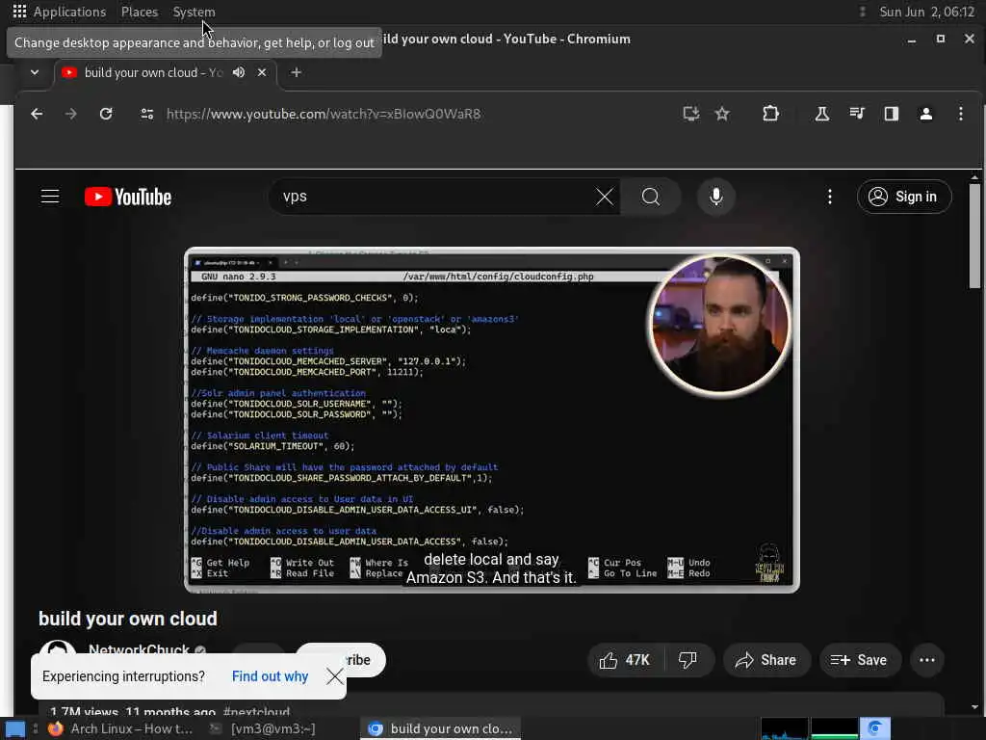Open the Extensions puzzle icon
Viewport: 986px width, 740px height.
(770, 114)
